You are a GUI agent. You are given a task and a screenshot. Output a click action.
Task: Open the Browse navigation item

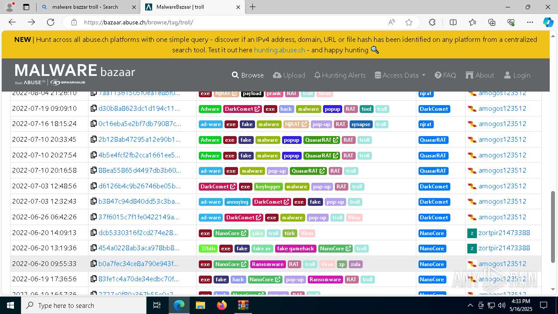click(248, 75)
